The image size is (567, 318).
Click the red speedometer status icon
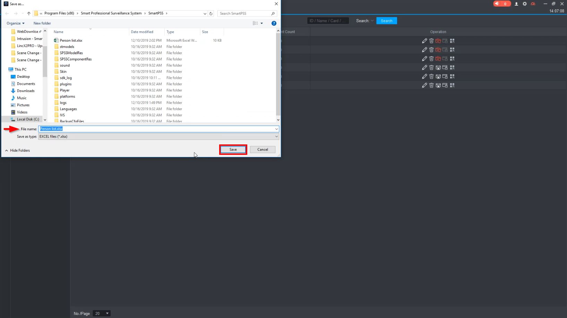(533, 4)
